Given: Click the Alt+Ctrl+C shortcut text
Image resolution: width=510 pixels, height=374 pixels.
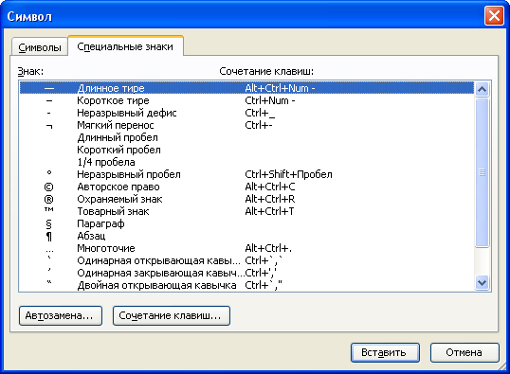Looking at the screenshot, I should 270,187.
